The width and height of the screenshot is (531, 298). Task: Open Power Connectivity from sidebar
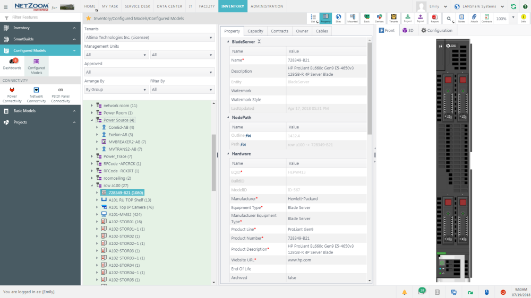[x=12, y=94]
